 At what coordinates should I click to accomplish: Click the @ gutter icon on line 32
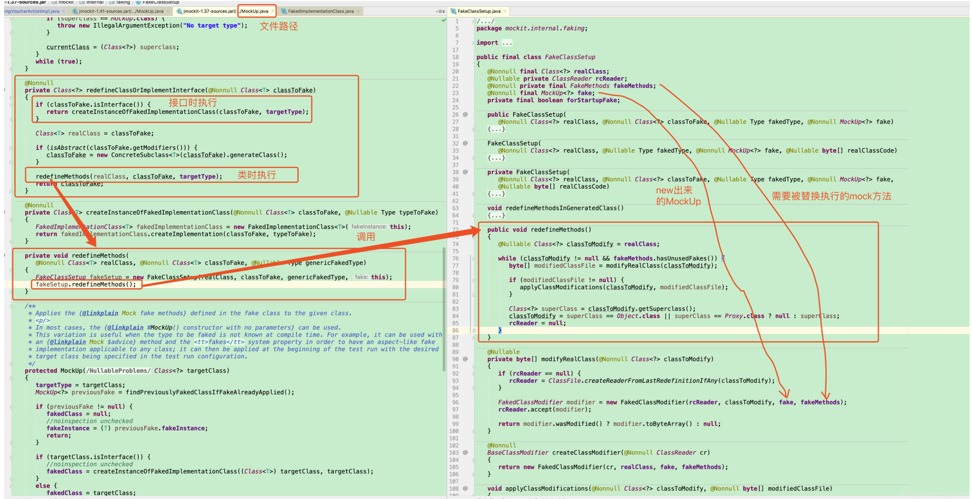pyautogui.click(x=465, y=143)
